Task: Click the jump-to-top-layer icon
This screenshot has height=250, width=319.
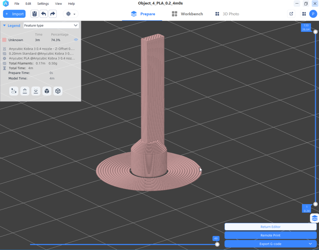Action: [x=25, y=91]
